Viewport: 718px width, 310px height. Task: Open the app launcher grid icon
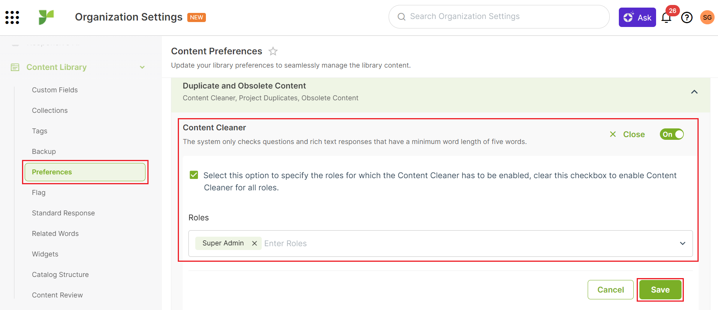(x=12, y=17)
